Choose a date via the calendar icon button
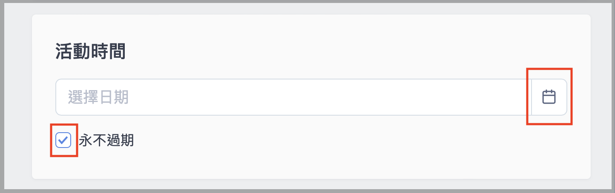 (549, 97)
